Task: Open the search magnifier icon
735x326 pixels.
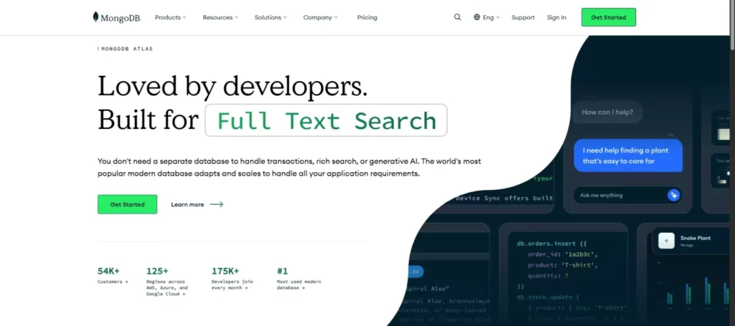Action: coord(457,17)
